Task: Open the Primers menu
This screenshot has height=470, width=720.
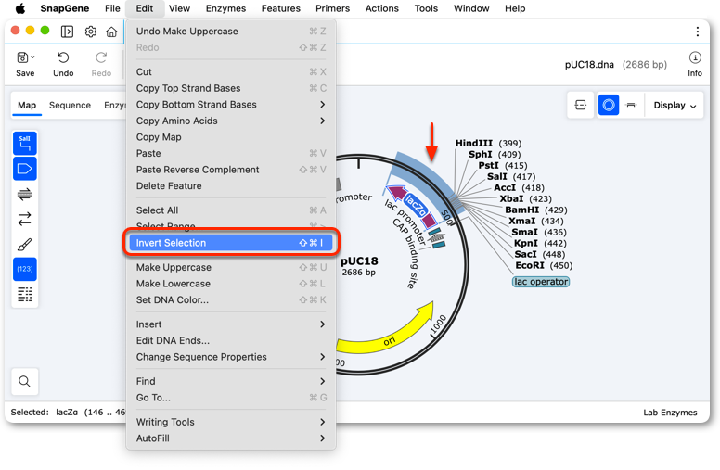Action: pos(332,8)
